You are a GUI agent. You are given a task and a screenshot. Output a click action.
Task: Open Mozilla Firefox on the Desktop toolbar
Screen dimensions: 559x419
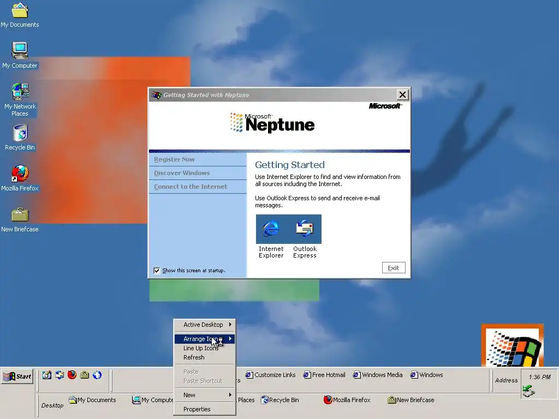[x=347, y=400]
